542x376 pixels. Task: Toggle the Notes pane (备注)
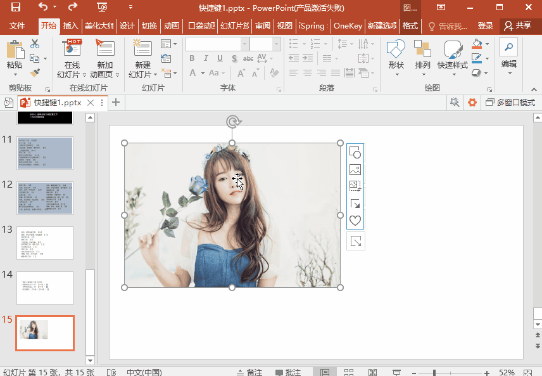249,372
